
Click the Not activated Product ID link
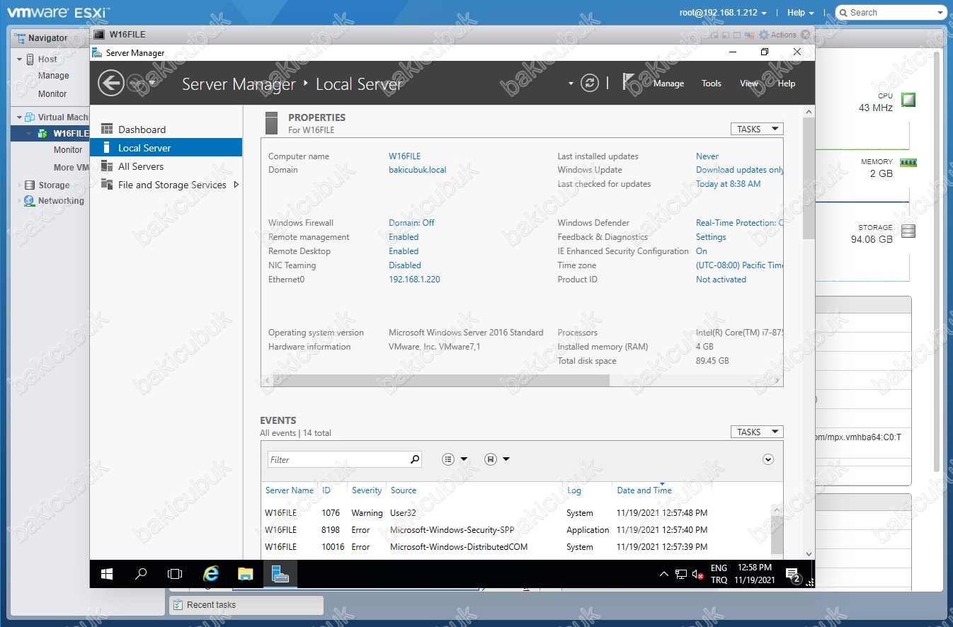tap(721, 280)
